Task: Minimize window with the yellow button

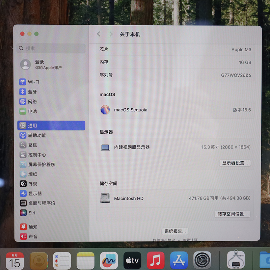Action: (x=29, y=34)
